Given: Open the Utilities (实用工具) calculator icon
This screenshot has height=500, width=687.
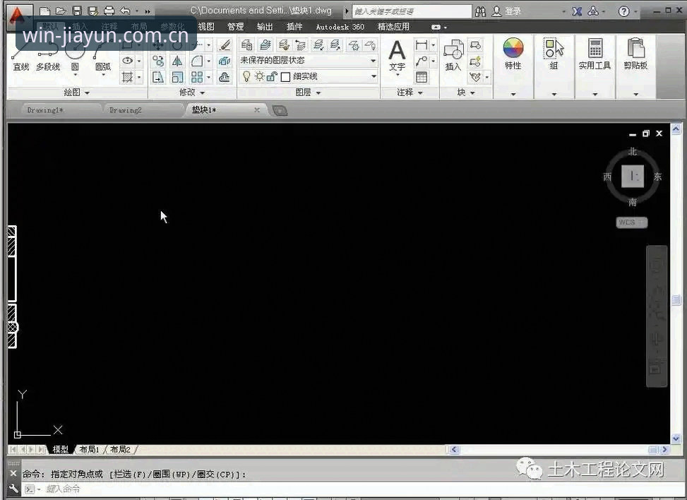Looking at the screenshot, I should click(595, 48).
